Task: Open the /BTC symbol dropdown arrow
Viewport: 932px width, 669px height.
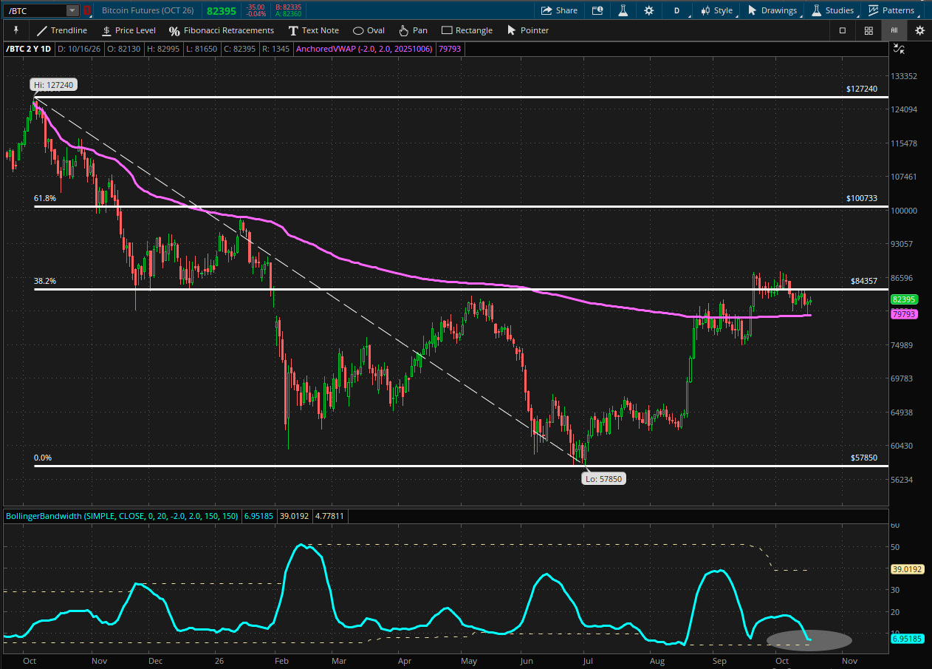Action: (x=72, y=10)
